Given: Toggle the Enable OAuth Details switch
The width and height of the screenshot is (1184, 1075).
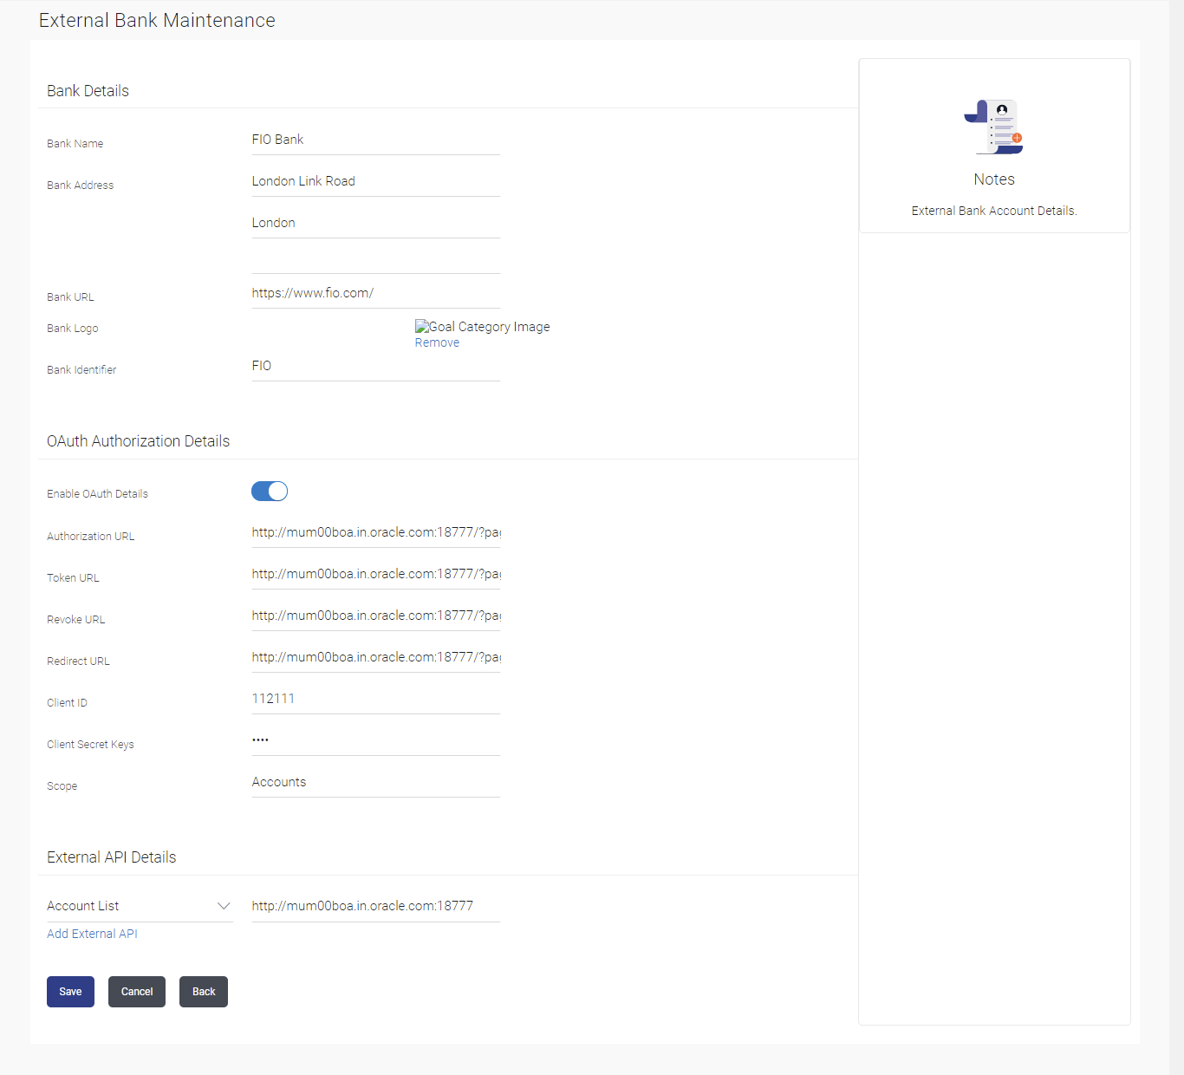Looking at the screenshot, I should point(270,492).
